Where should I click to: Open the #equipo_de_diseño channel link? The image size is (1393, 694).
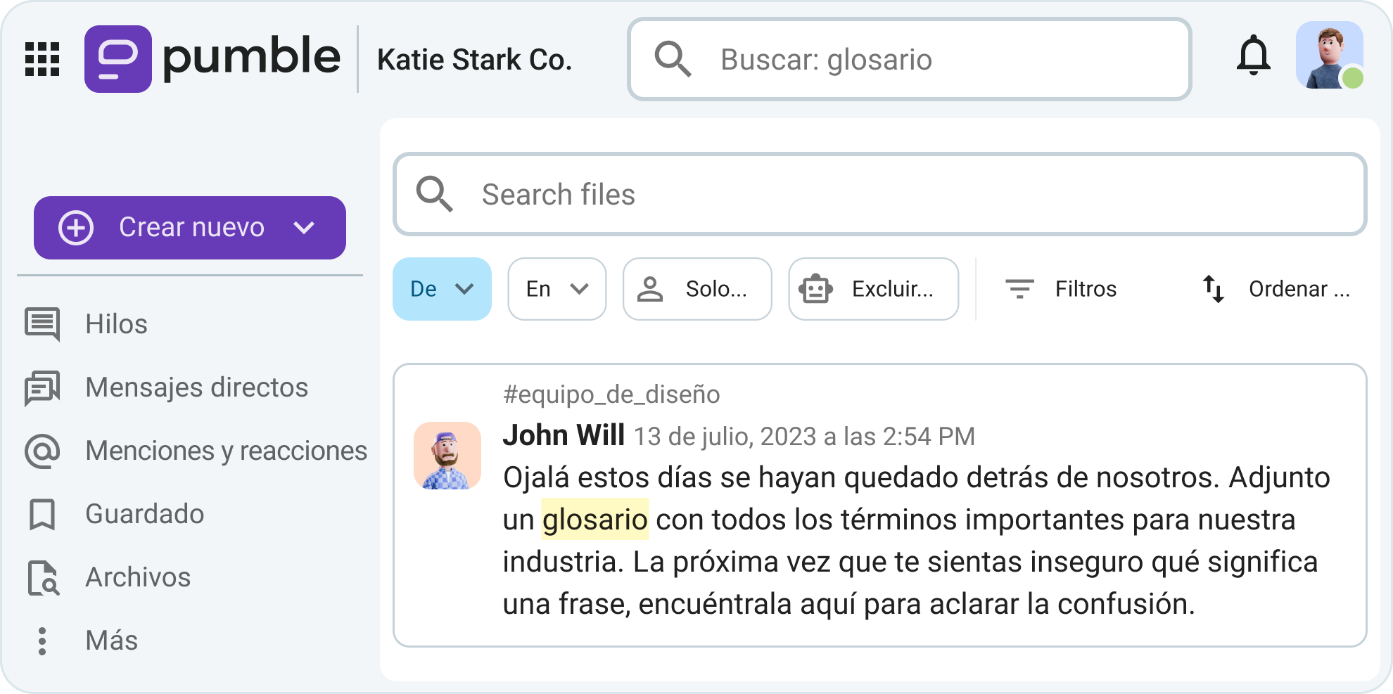point(611,394)
